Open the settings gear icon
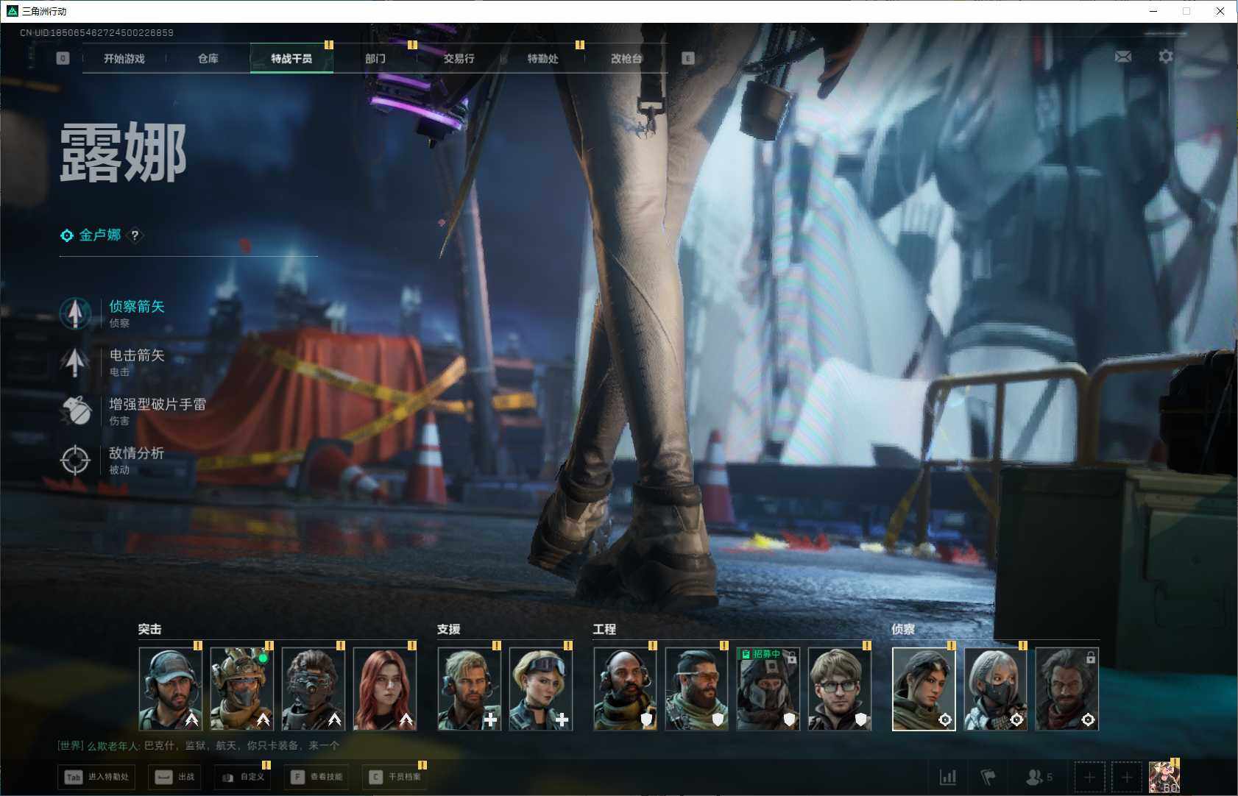 tap(1165, 57)
